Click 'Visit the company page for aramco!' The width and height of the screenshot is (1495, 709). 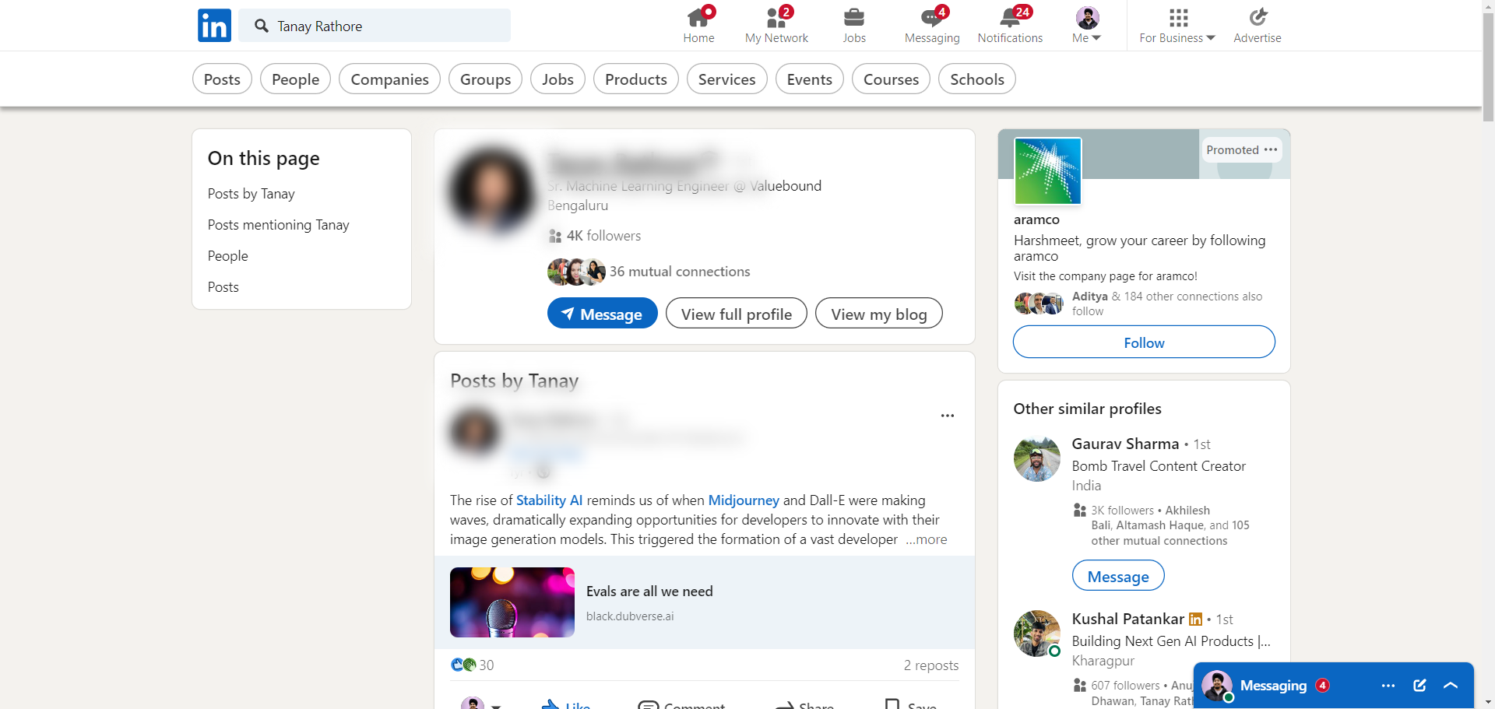click(1106, 276)
